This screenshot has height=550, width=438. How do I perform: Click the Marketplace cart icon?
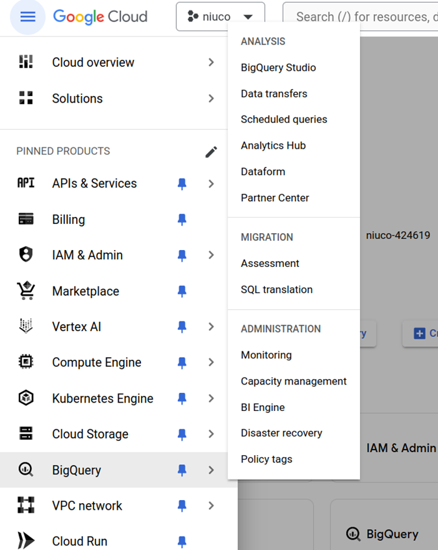(x=26, y=290)
